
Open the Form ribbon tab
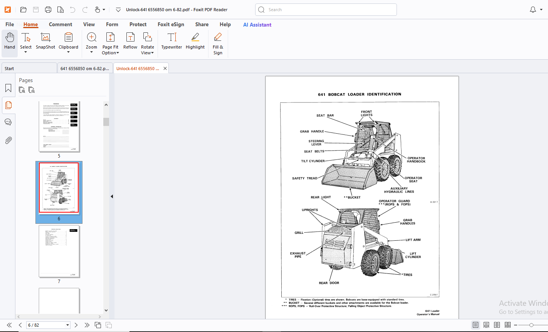[x=112, y=24]
